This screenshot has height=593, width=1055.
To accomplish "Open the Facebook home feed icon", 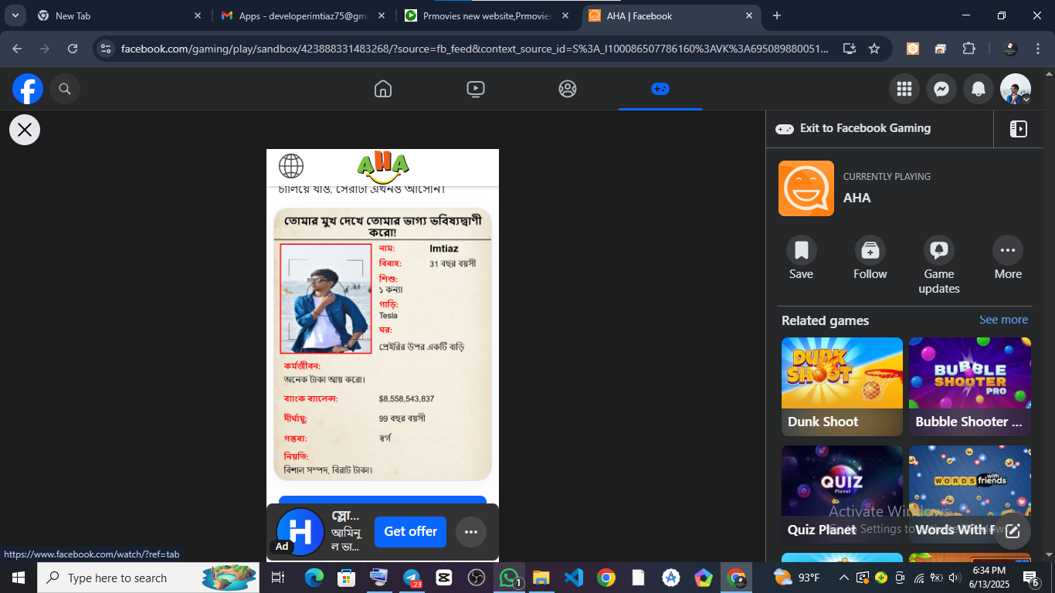I will 383,89.
